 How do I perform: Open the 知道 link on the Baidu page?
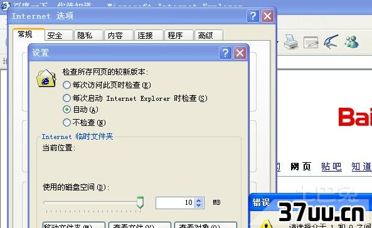[x=361, y=167]
